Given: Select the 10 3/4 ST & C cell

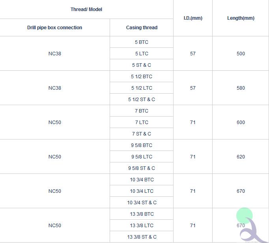Looking at the screenshot, I should click(x=142, y=202).
